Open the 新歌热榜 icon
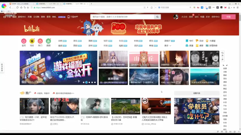Image resolution: width=241 pixels, height=135 pixels. click(x=207, y=45)
